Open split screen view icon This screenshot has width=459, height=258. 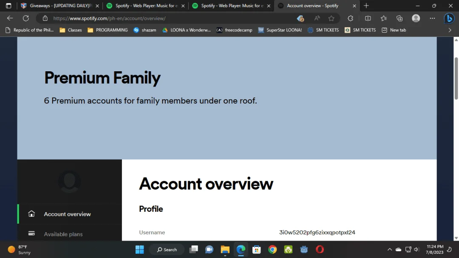pos(368,18)
